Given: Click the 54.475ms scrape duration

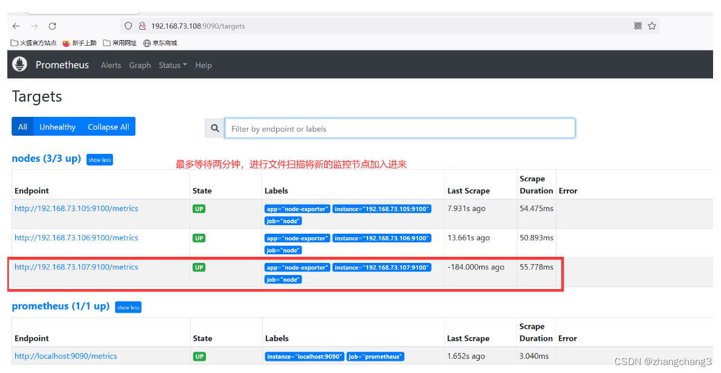Looking at the screenshot, I should click(536, 209).
